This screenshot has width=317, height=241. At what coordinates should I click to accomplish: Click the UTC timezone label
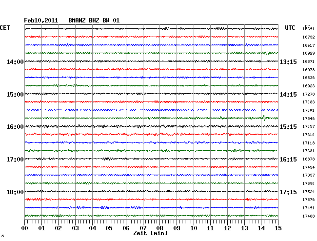[x=290, y=28]
